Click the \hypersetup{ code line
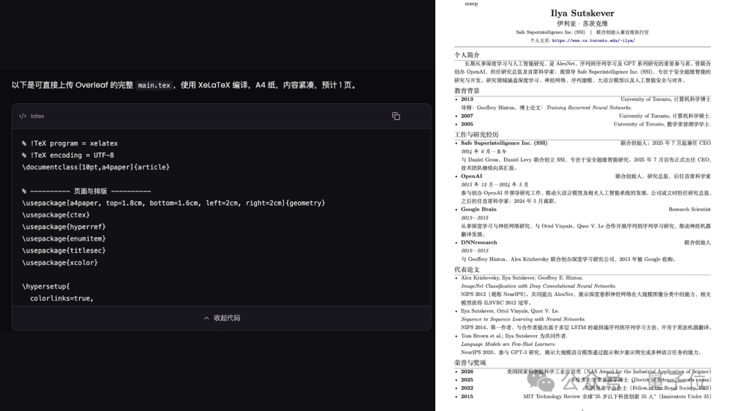The width and height of the screenshot is (730, 411). tap(46, 286)
